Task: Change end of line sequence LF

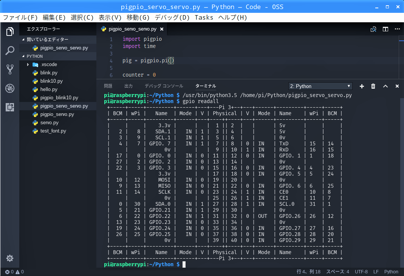Action: (376, 271)
